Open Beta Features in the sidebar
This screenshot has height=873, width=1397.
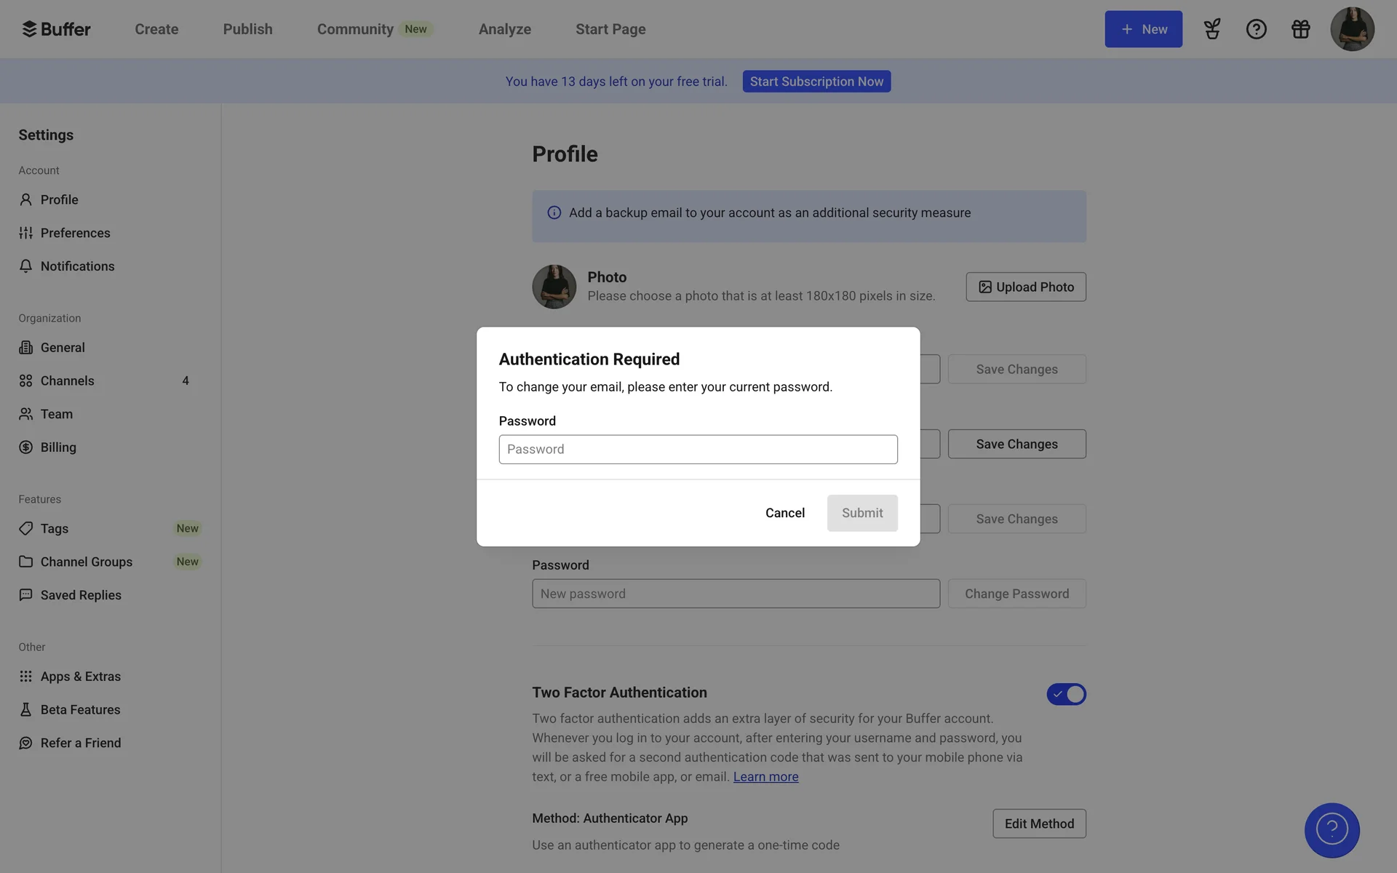pos(80,709)
